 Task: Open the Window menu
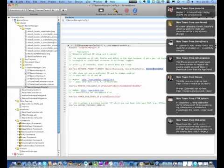pyautogui.click(x=98, y=2)
